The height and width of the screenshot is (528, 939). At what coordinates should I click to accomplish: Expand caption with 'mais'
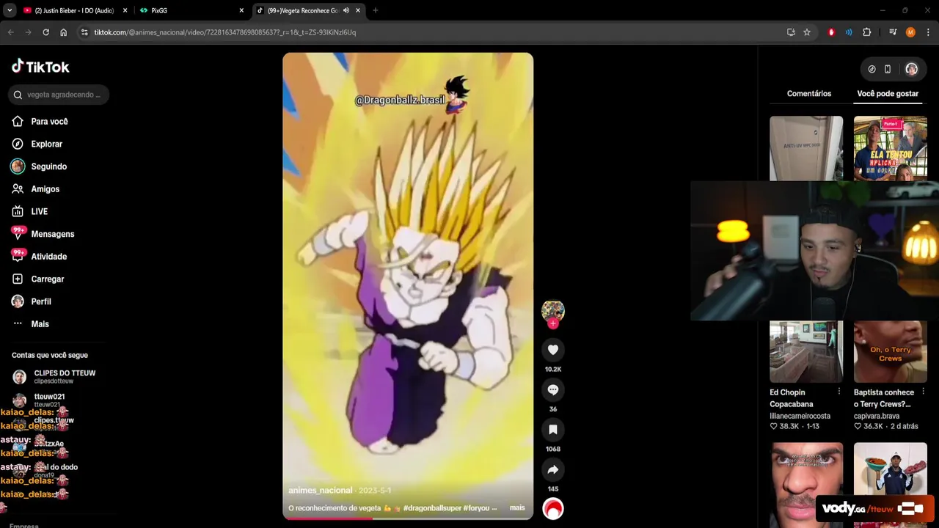pos(517,507)
